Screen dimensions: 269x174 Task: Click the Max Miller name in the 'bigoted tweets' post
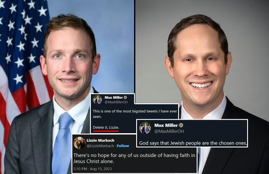click(x=114, y=98)
